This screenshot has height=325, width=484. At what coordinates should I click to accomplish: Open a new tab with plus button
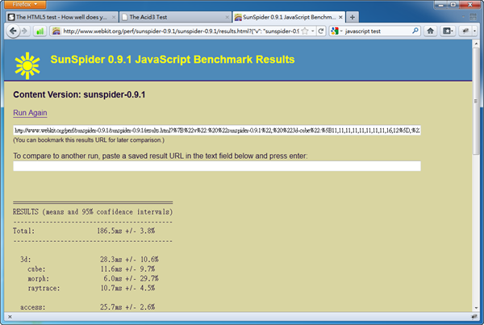(x=353, y=17)
